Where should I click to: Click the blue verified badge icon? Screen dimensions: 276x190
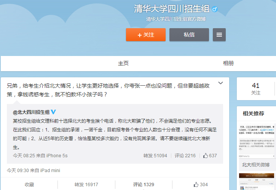point(54,112)
